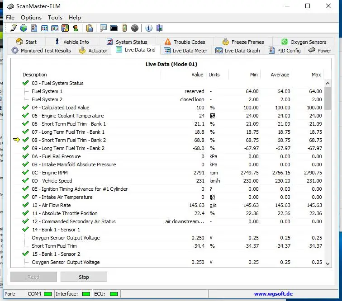Click the exit door toolbar icon
The height and width of the screenshot is (301, 342).
click(x=159, y=28)
